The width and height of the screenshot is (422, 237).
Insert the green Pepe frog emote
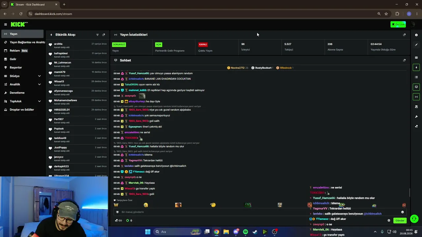[248, 205]
